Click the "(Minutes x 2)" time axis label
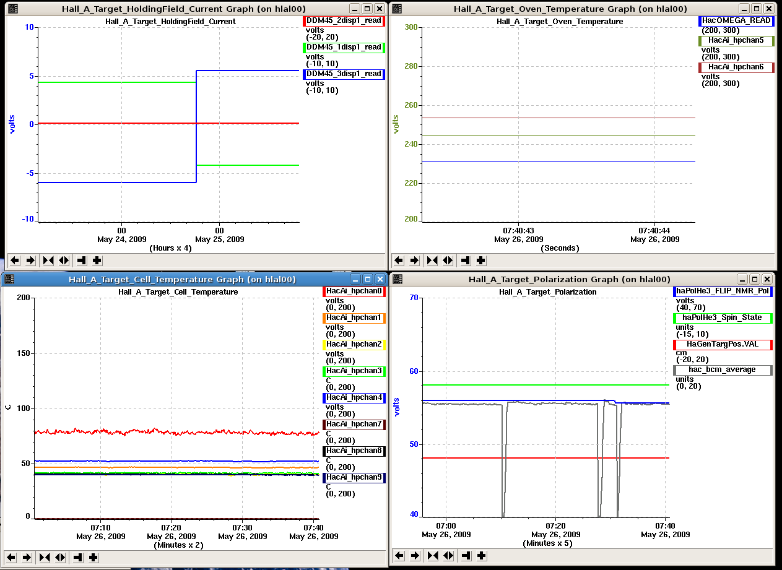782x570 pixels. [x=178, y=545]
